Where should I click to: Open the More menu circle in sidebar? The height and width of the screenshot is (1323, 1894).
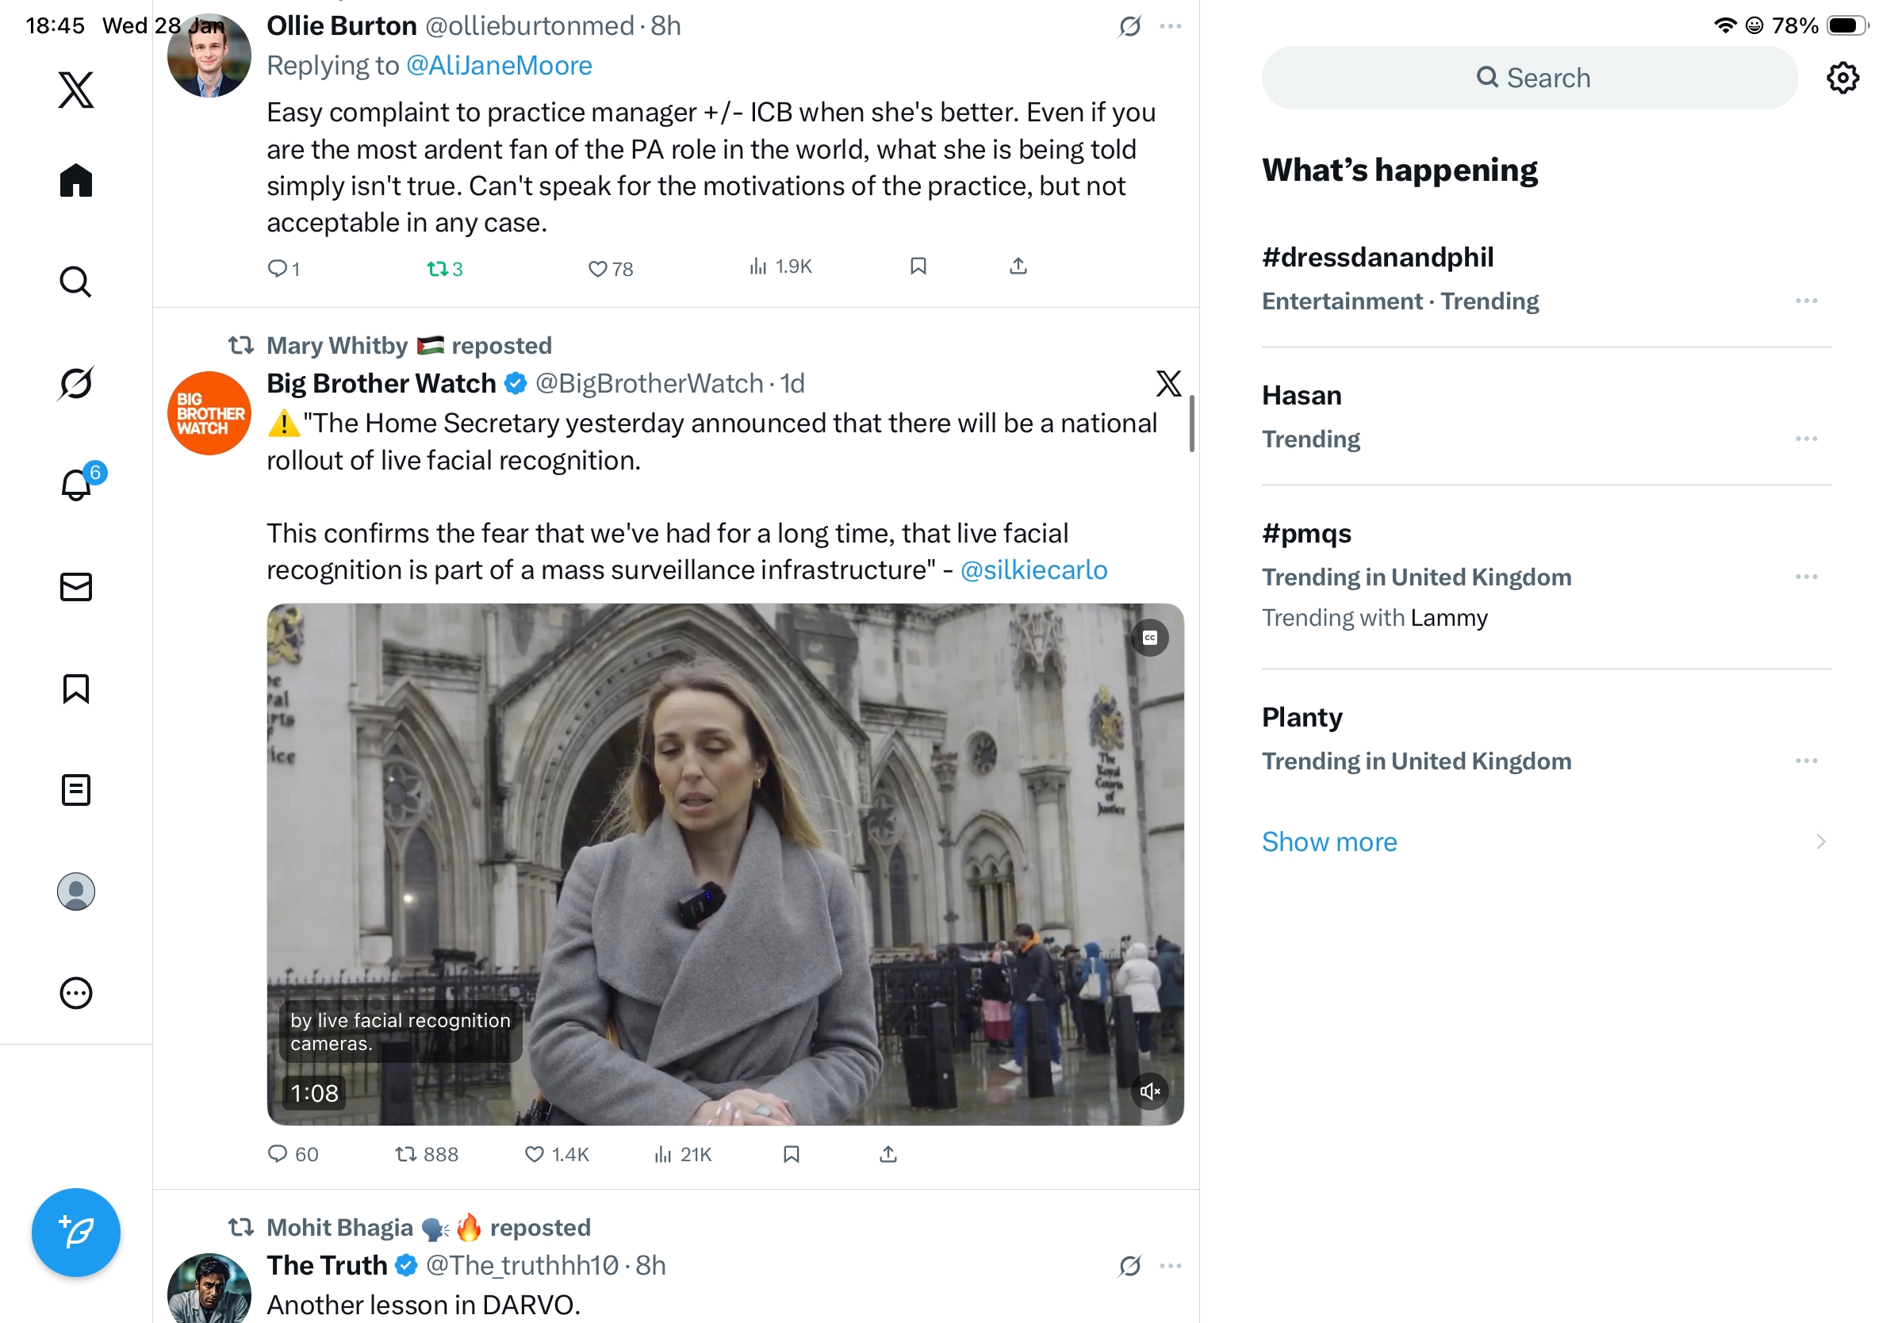pyautogui.click(x=76, y=993)
